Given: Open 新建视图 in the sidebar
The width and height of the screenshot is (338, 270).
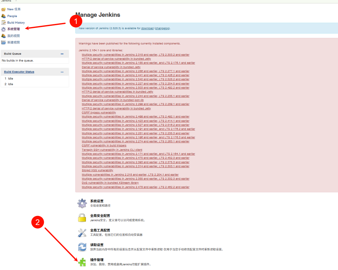Looking at the screenshot, I should point(14,42).
